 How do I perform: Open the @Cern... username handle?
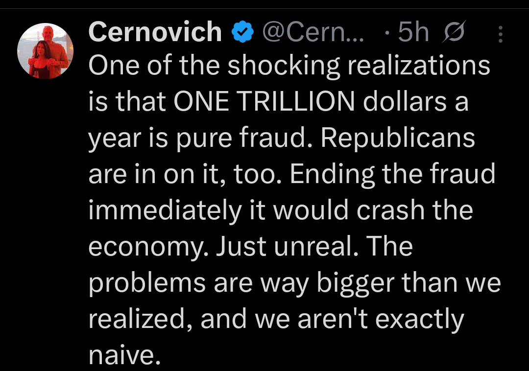tap(313, 33)
